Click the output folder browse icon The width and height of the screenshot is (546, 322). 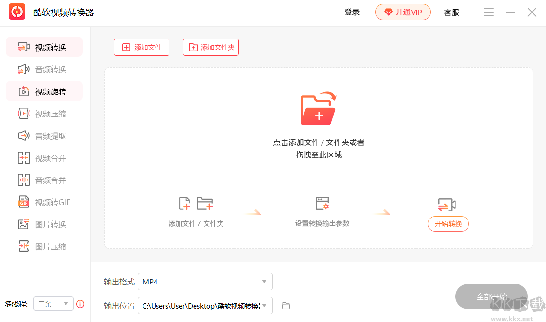tap(286, 306)
